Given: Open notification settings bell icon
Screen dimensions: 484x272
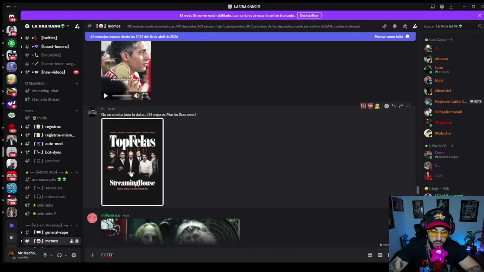Looking at the screenshot, I should [395, 26].
